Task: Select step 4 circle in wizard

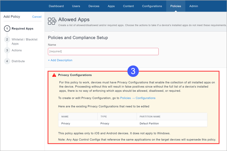Action: coord(7,61)
